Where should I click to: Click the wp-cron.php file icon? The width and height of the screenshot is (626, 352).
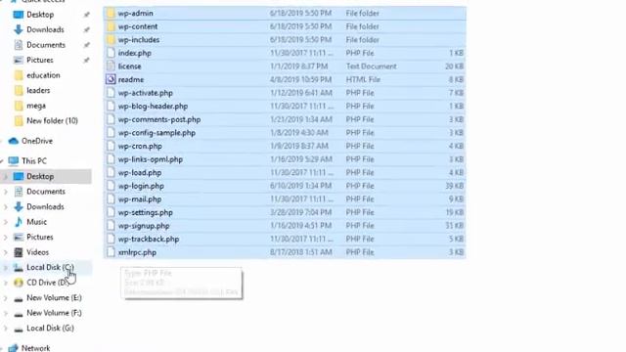coord(111,146)
